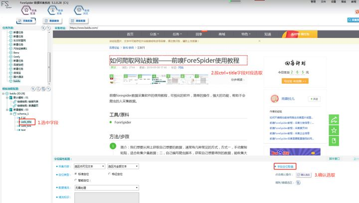The width and height of the screenshot is (359, 203).
Task: Click the green share icon on page
Action: [x=334, y=119]
